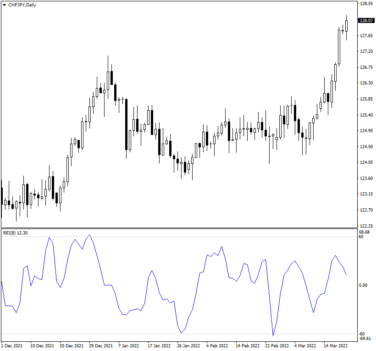
Task: Click the current price tag 128.07
Action: [366, 21]
